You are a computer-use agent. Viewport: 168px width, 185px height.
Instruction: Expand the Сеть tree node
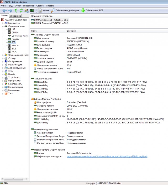click(x=3, y=71)
